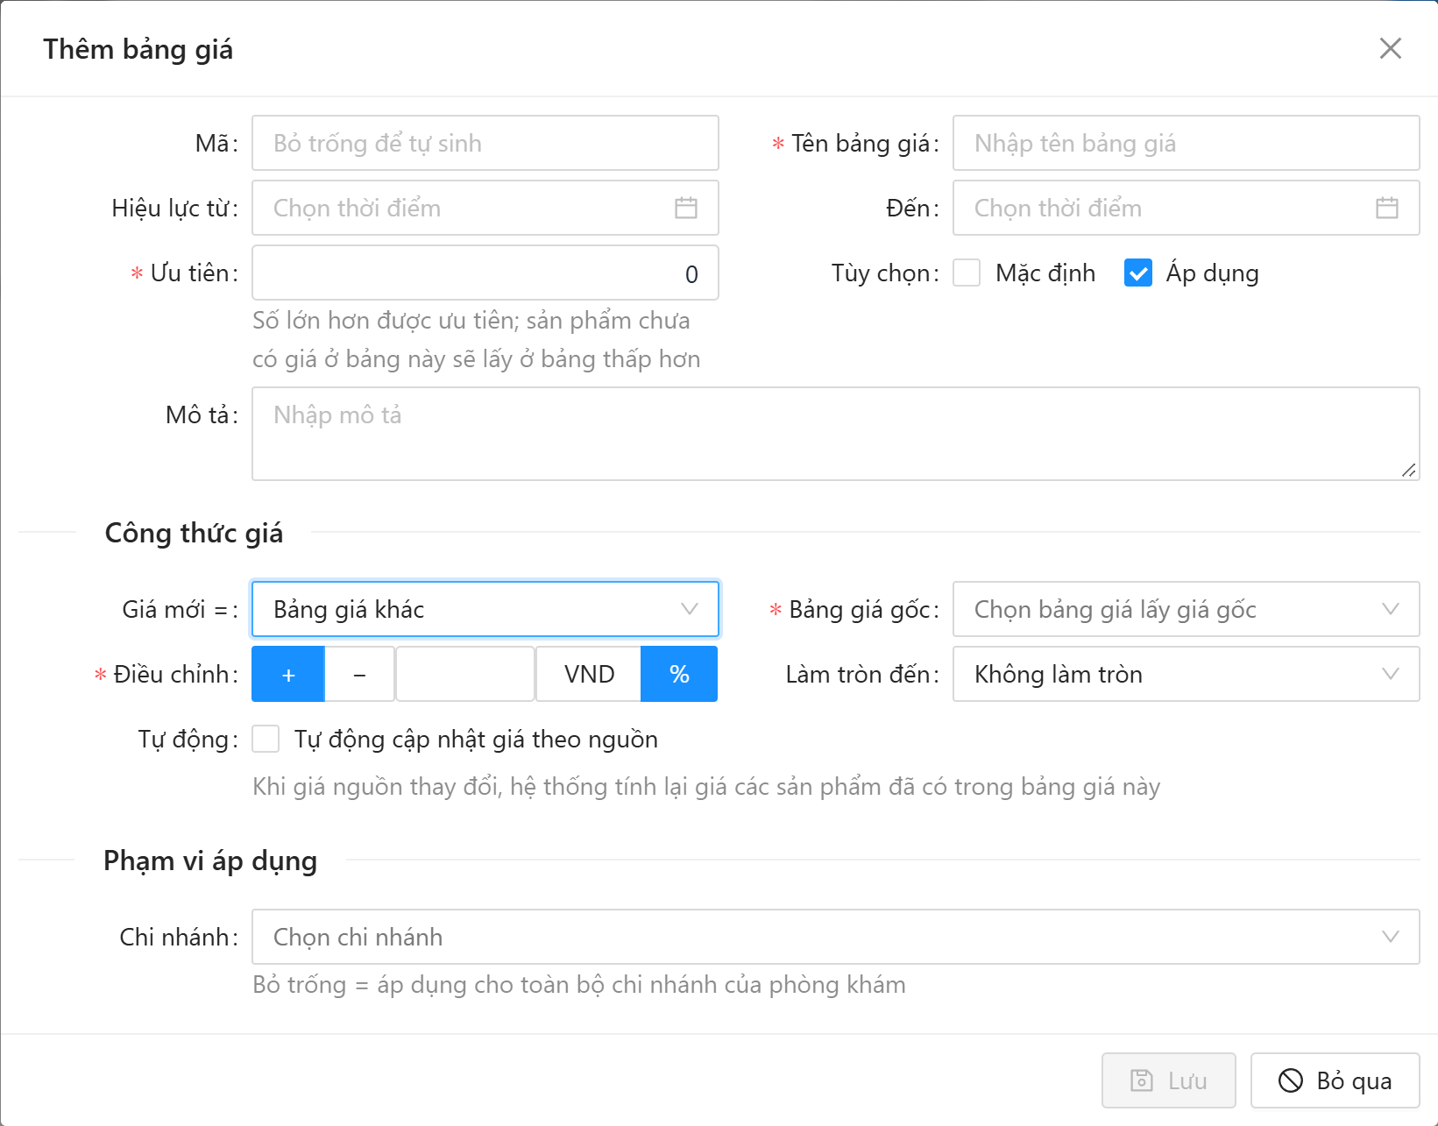Image resolution: width=1438 pixels, height=1126 pixels.
Task: Open calendar icon in Hiệu lực từ field
Action: [x=686, y=208]
